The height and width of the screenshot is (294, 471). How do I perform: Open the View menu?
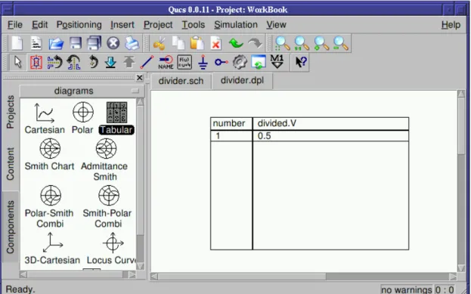coord(276,25)
